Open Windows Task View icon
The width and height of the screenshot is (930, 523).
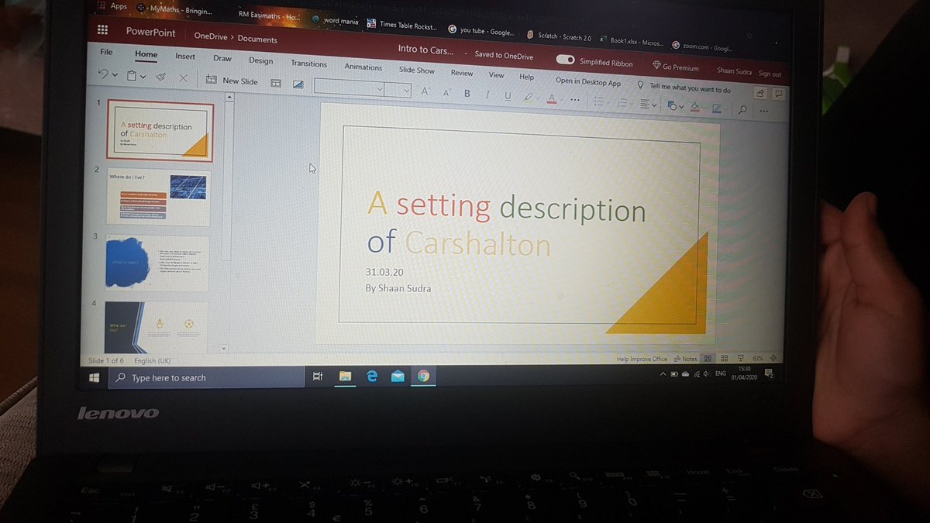pos(317,377)
